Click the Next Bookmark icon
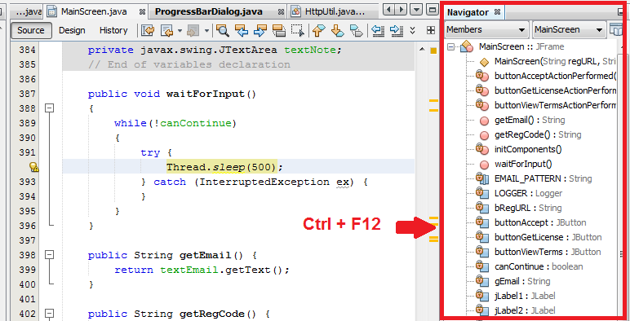The image size is (630, 321). click(x=338, y=30)
